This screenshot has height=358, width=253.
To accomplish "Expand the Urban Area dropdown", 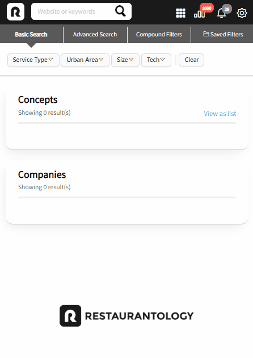I will 85,60.
